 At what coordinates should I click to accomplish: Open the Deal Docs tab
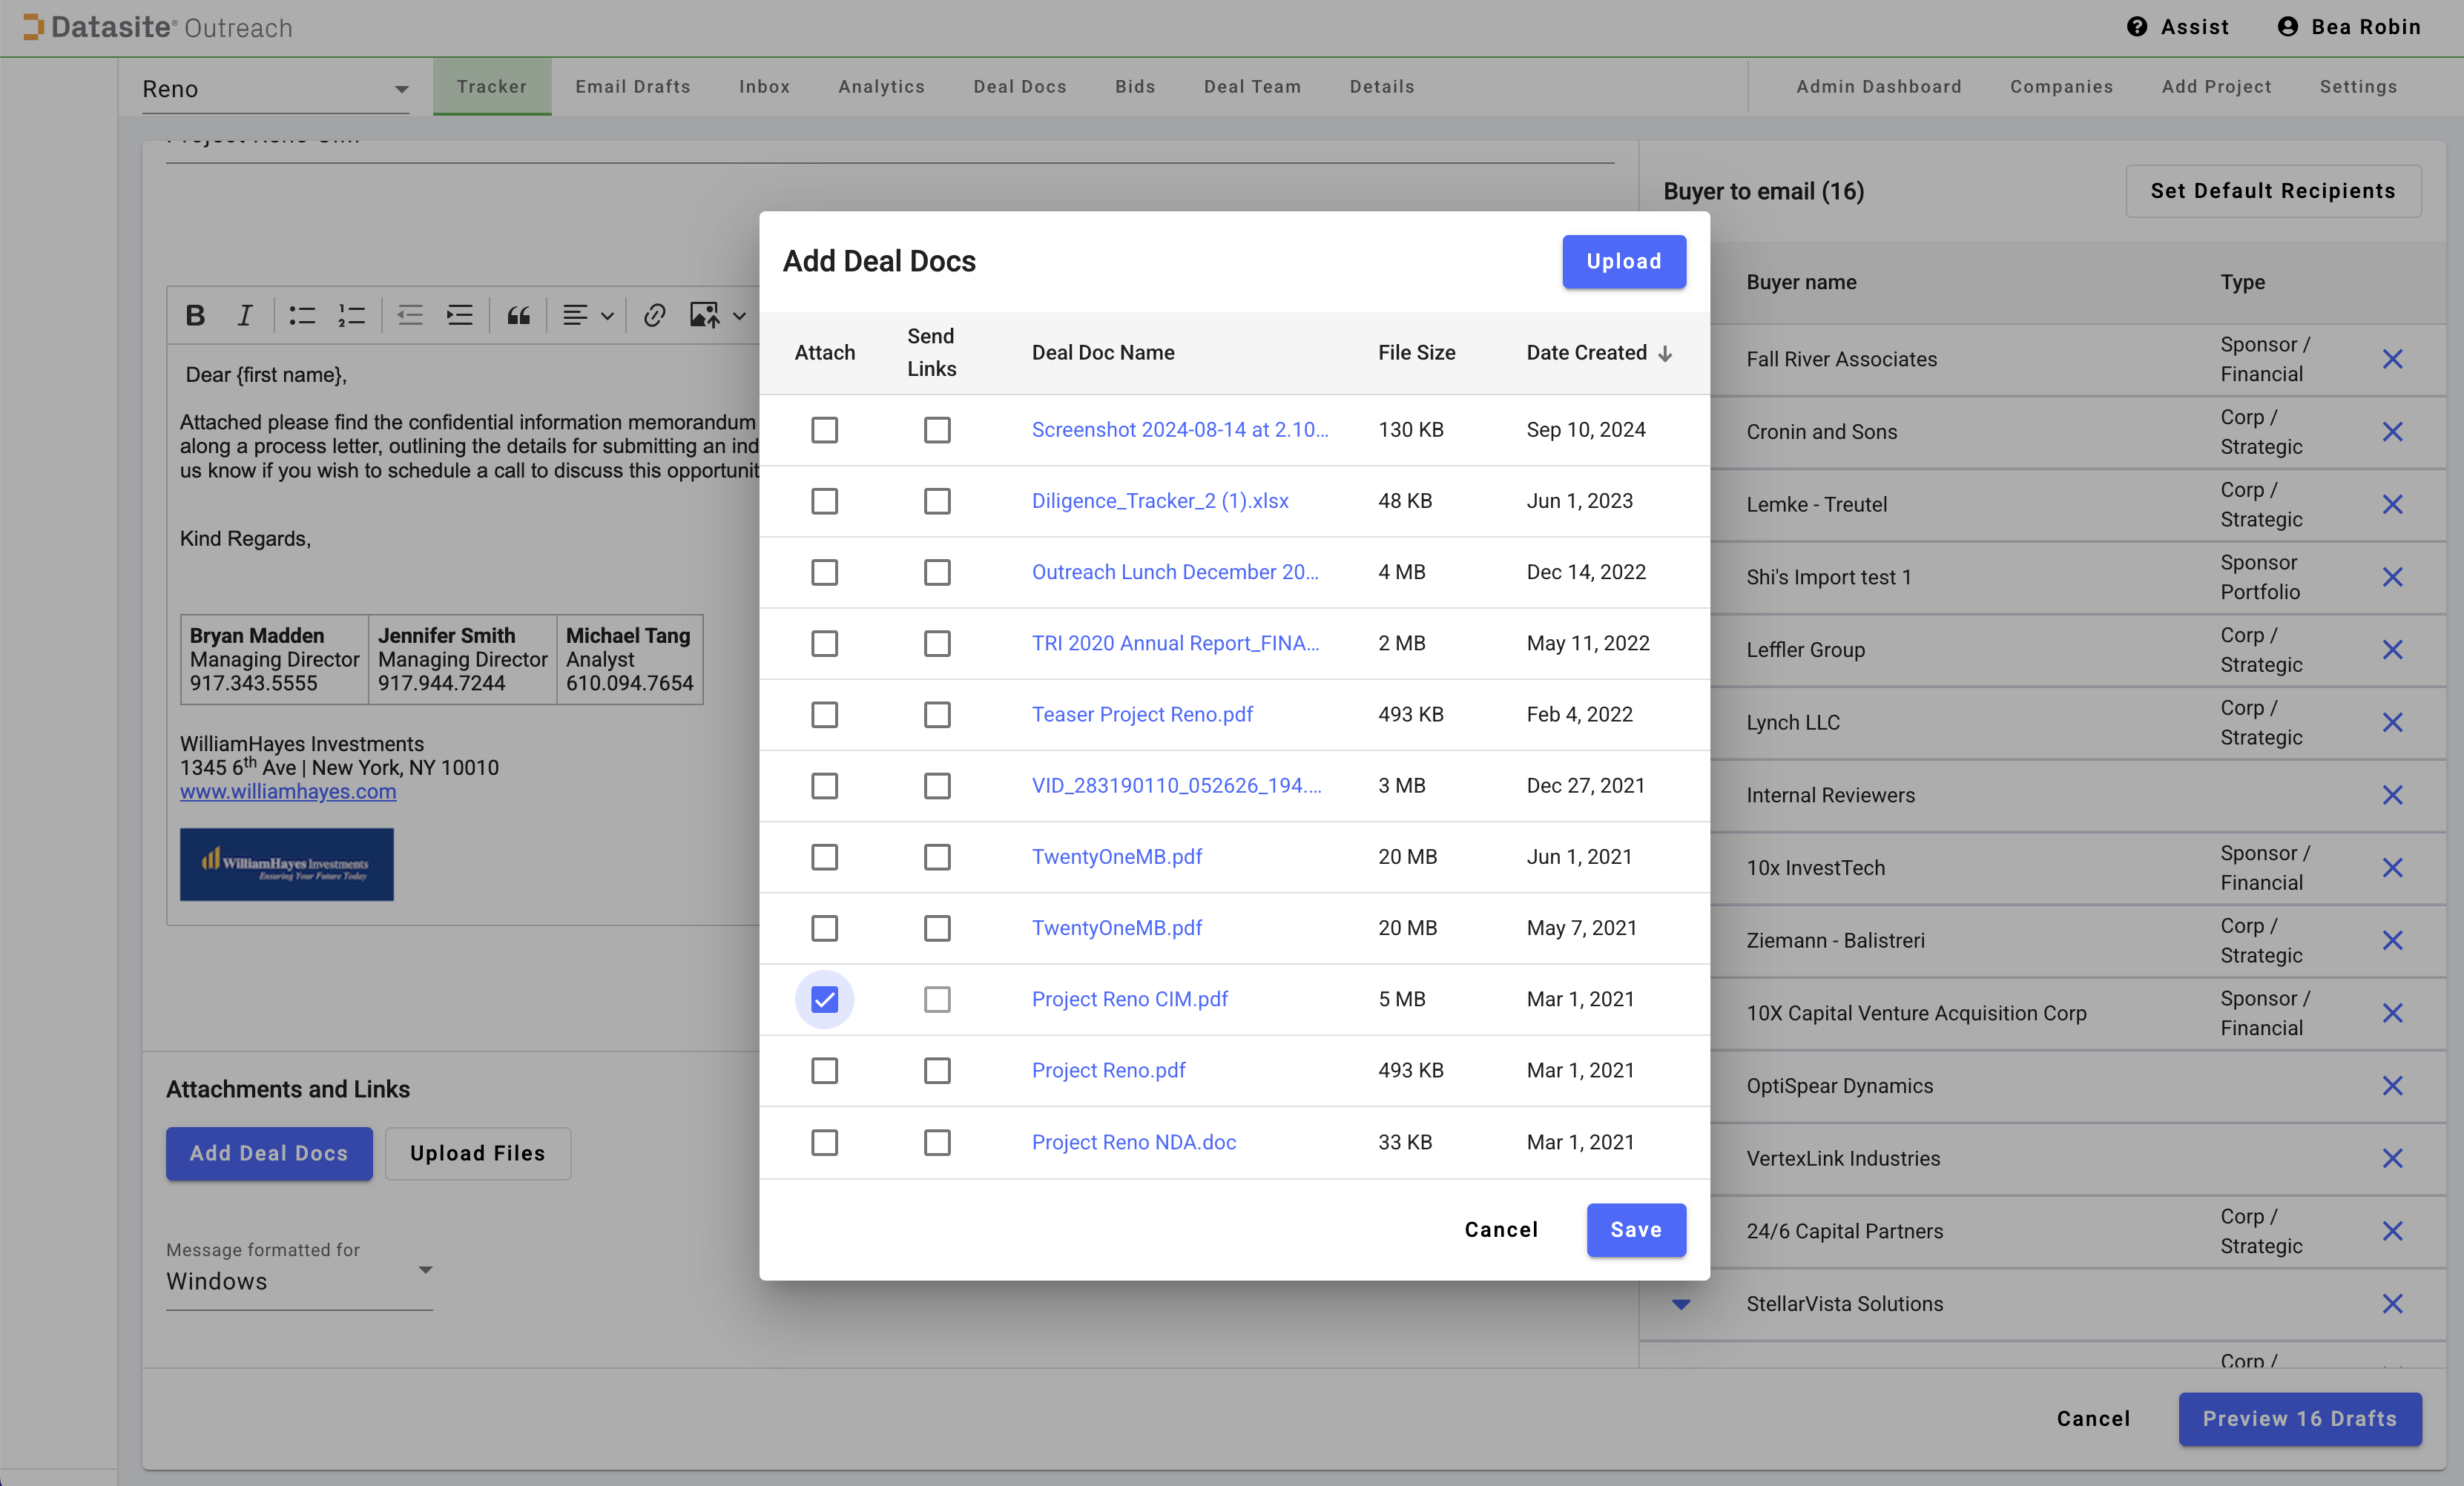(1019, 87)
